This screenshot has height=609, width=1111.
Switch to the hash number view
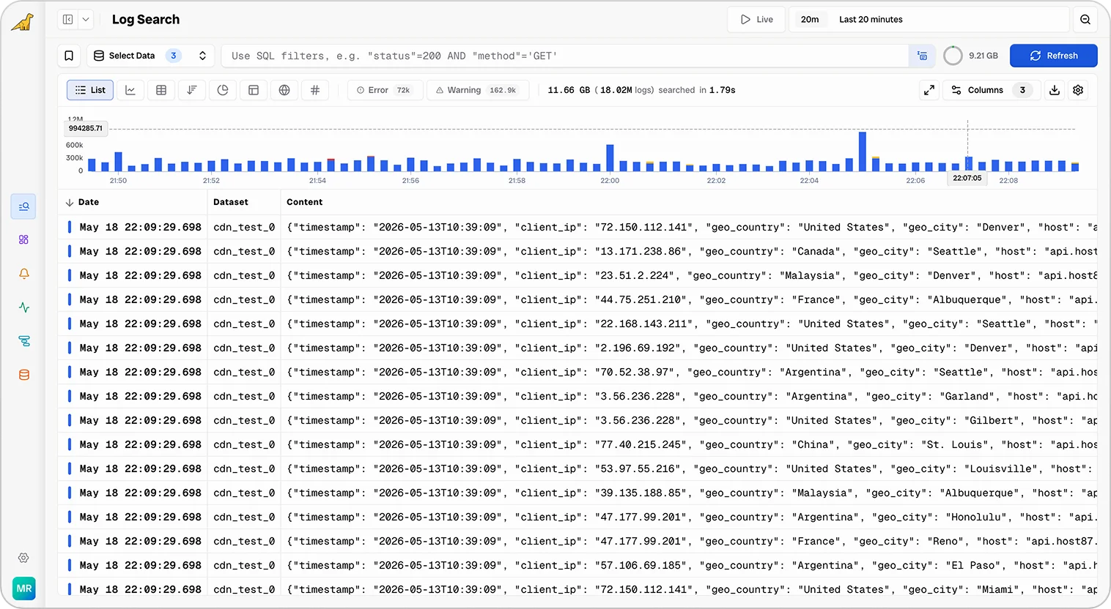click(315, 90)
